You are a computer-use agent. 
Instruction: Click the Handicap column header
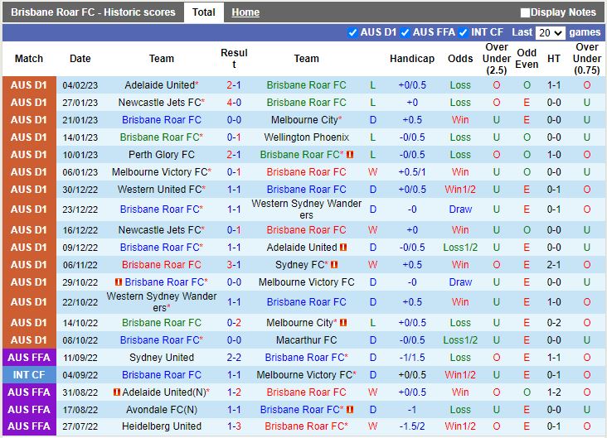click(x=412, y=59)
